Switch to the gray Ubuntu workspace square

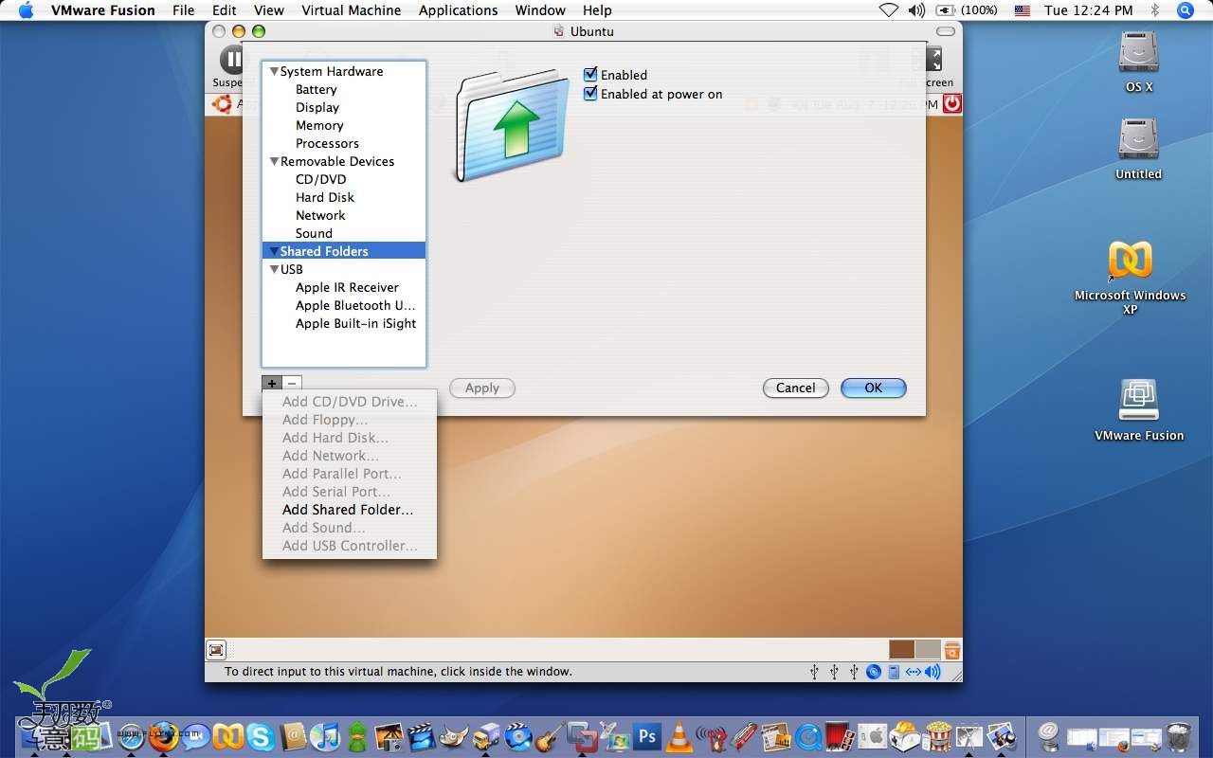coord(928,650)
